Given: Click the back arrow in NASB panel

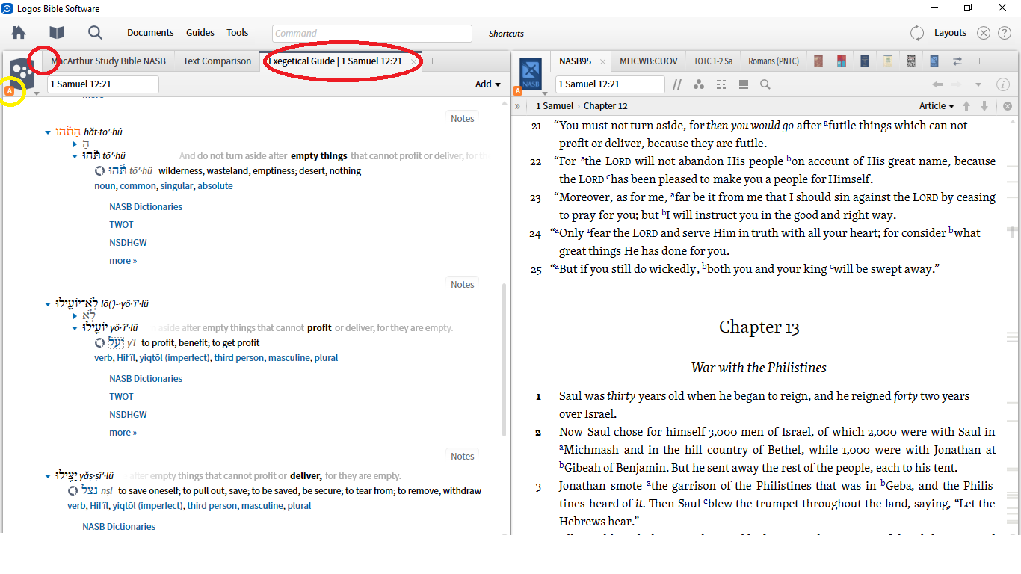Looking at the screenshot, I should [x=937, y=84].
